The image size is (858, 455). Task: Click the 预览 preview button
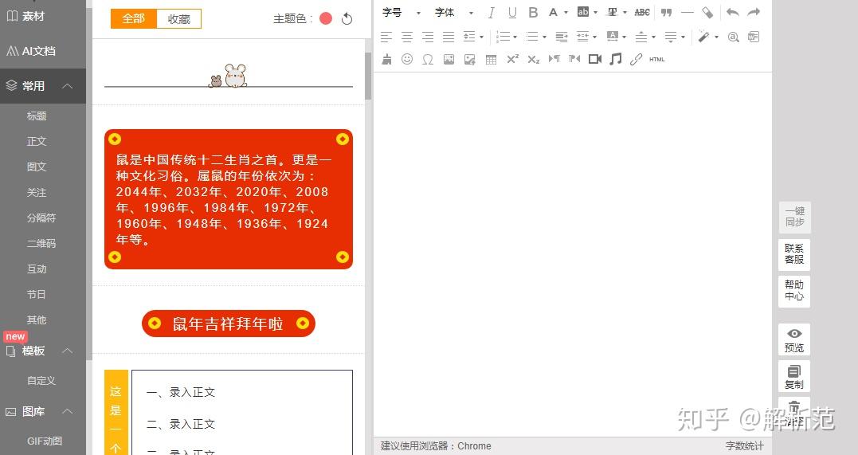coord(794,339)
